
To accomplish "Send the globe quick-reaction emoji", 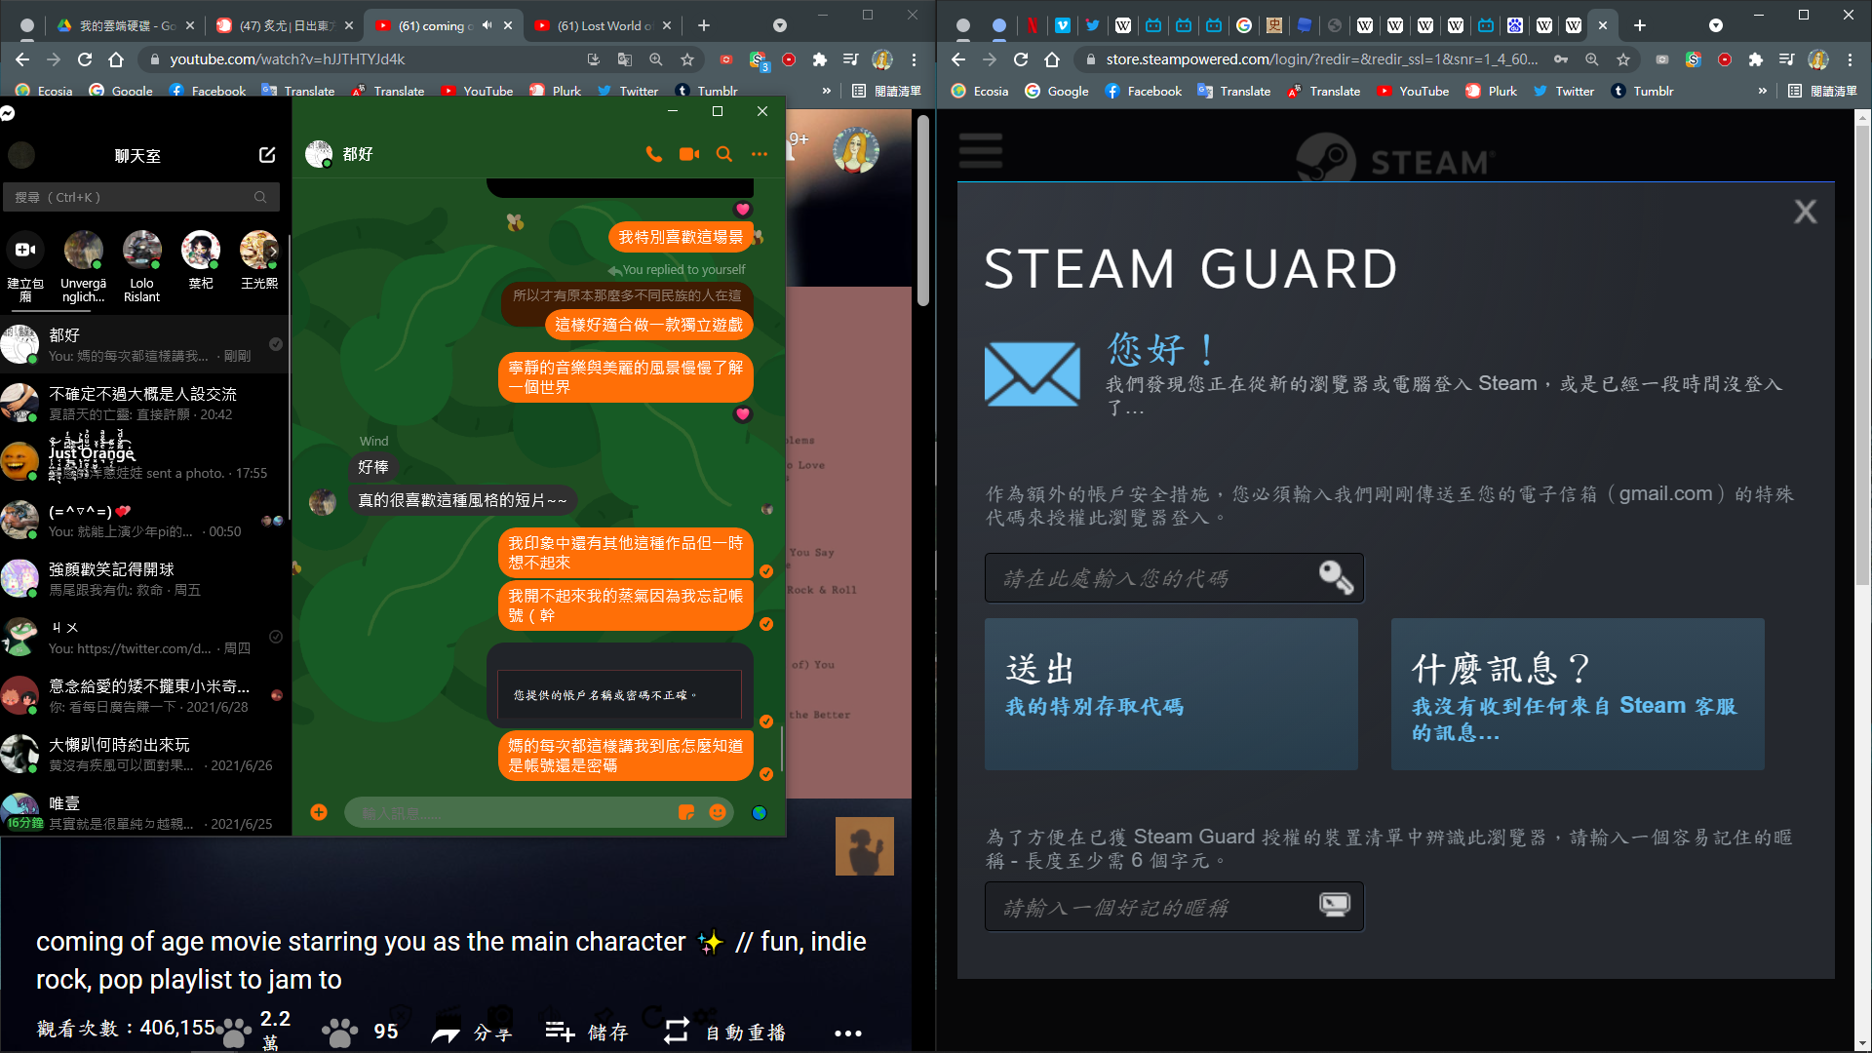I will pos(760,812).
